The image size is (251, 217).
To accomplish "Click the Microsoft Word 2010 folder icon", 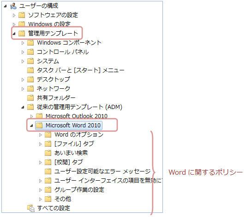I will click(39, 126).
